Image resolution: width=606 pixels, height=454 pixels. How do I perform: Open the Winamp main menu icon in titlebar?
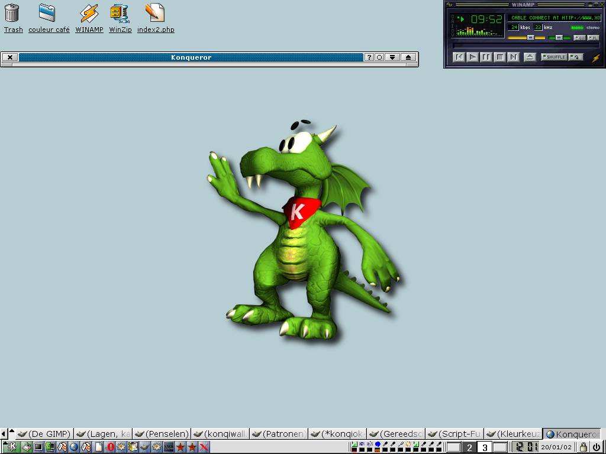point(449,5)
